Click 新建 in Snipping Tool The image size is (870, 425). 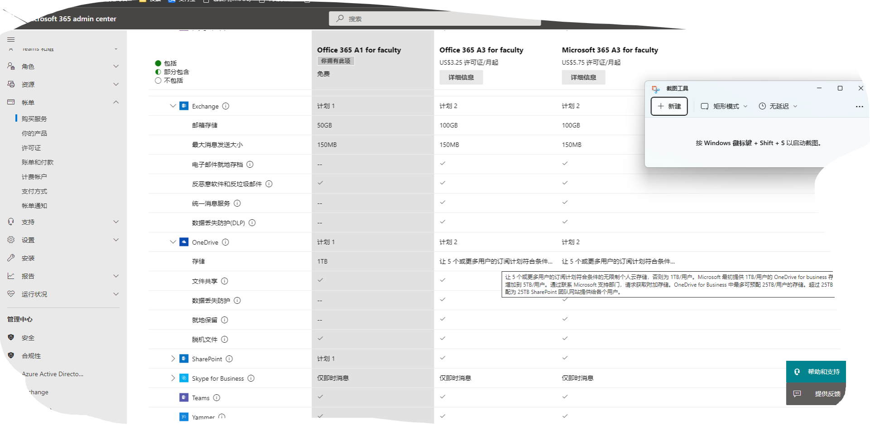tap(669, 106)
